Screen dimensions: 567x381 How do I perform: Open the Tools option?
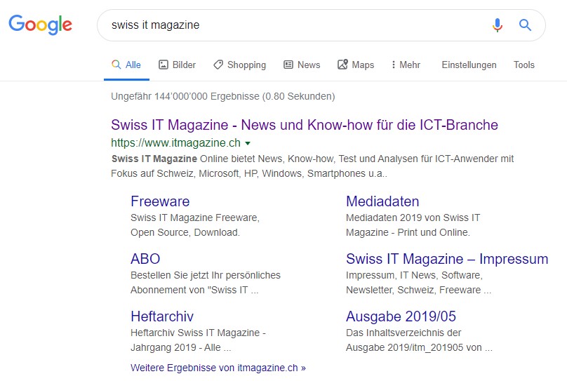click(524, 65)
